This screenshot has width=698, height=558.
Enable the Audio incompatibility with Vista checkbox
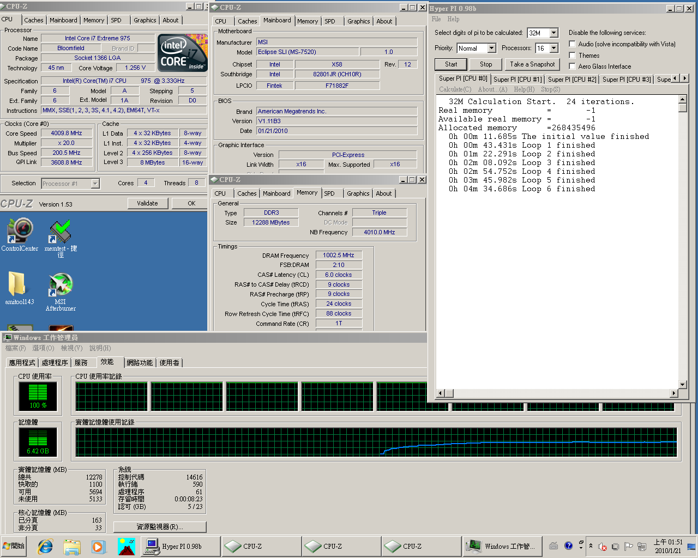click(x=572, y=44)
